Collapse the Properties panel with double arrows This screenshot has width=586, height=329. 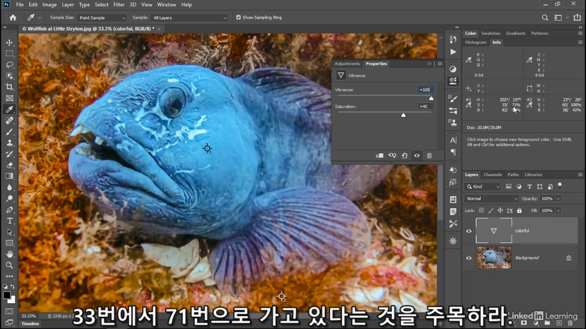pos(429,64)
